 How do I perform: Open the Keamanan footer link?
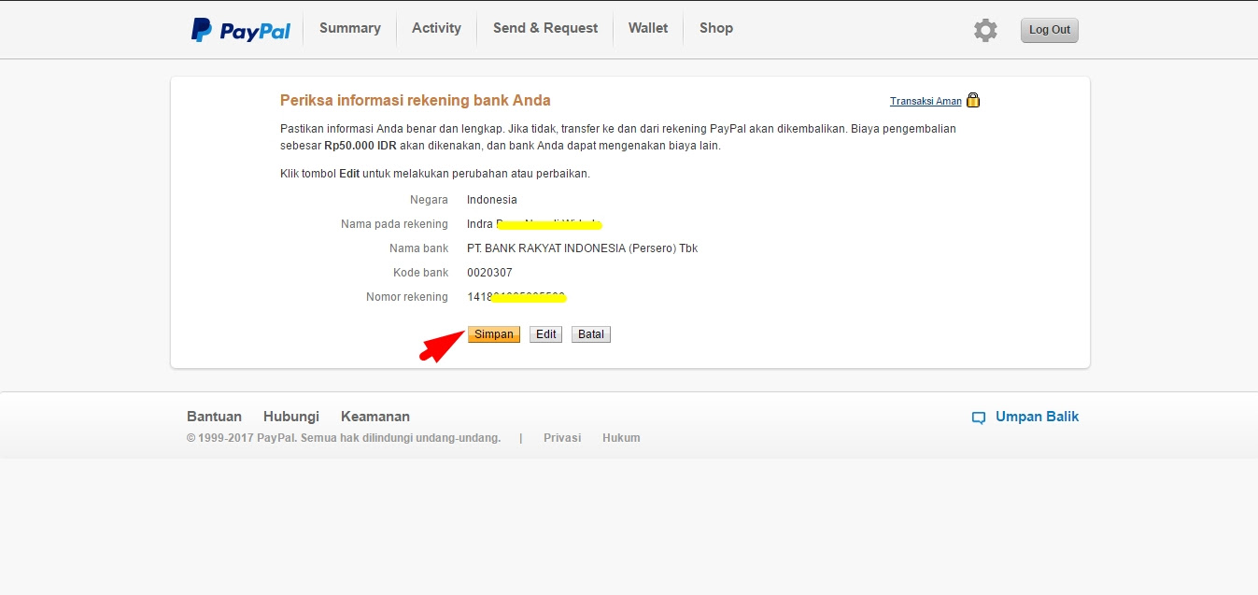click(375, 417)
